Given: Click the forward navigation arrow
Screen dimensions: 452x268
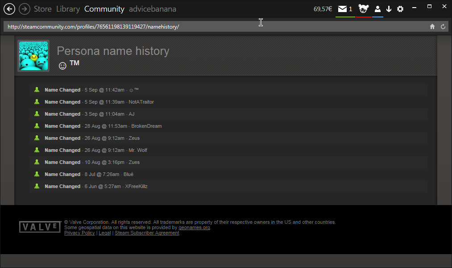Looking at the screenshot, I should 25,8.
